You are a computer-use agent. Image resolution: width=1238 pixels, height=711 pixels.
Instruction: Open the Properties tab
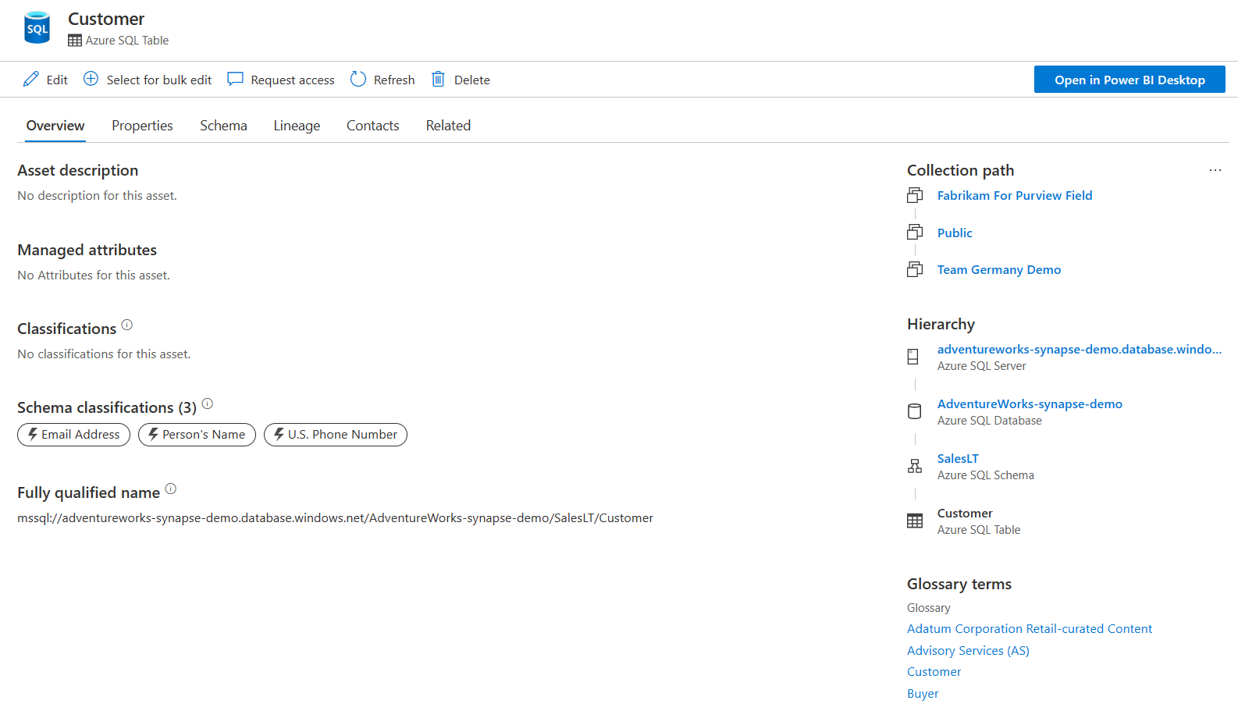[x=142, y=126]
